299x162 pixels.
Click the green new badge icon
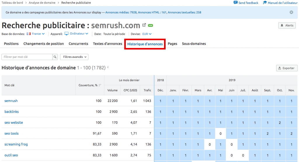[150, 26]
